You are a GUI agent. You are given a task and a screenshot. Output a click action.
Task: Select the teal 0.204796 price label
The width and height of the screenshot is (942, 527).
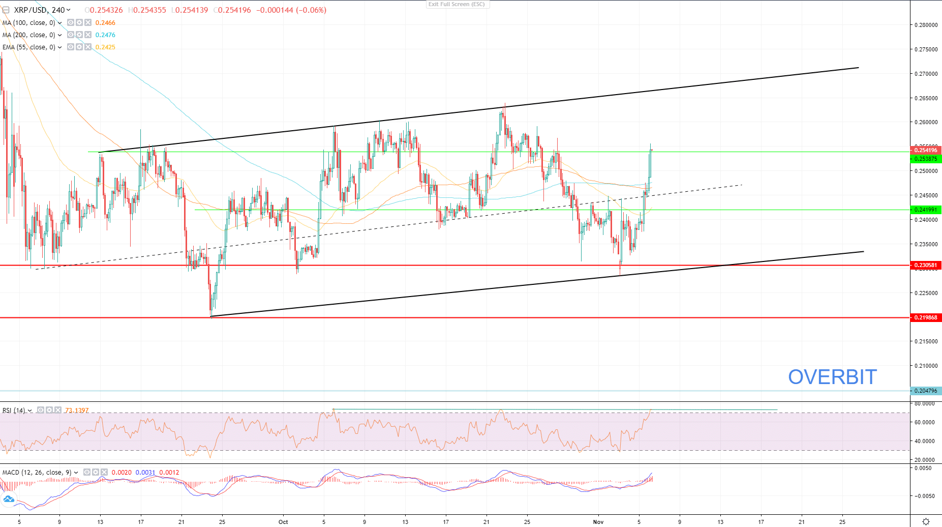[x=926, y=391]
